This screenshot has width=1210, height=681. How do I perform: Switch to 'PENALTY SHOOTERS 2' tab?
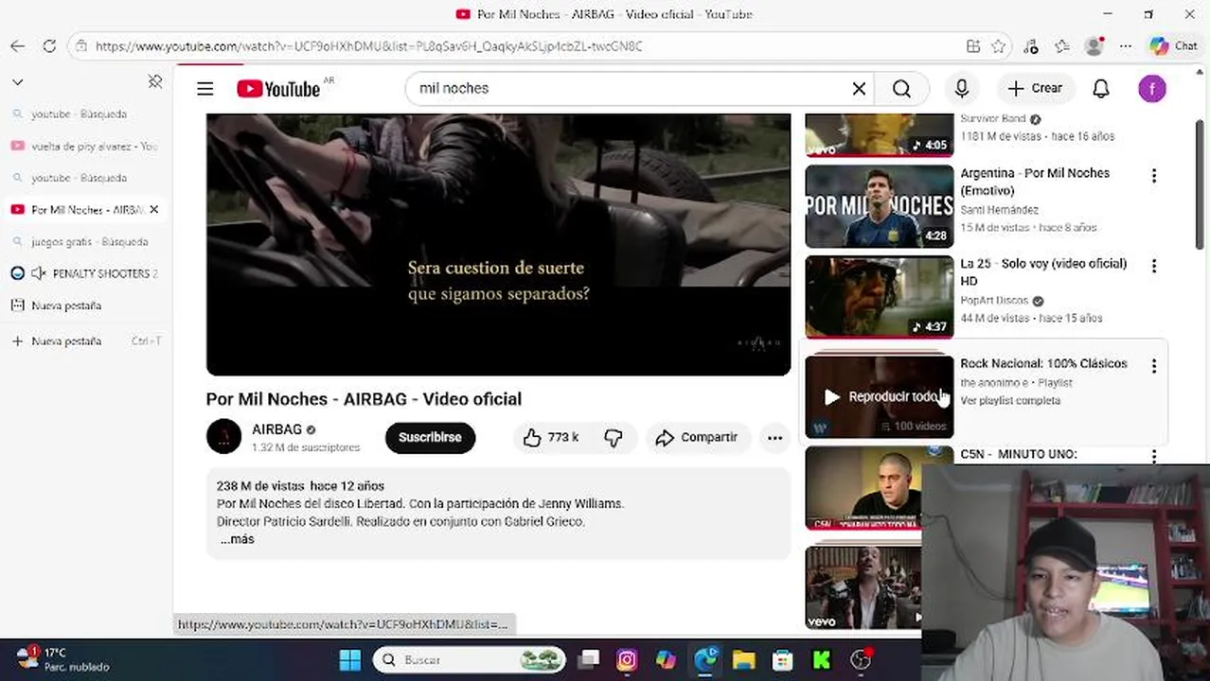point(85,273)
